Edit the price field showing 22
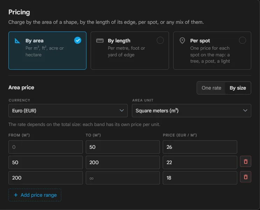The image size is (260, 210). 200,162
